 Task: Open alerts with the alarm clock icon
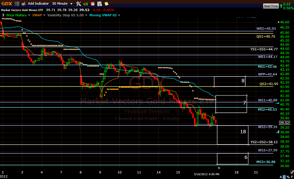(x=93, y=4)
